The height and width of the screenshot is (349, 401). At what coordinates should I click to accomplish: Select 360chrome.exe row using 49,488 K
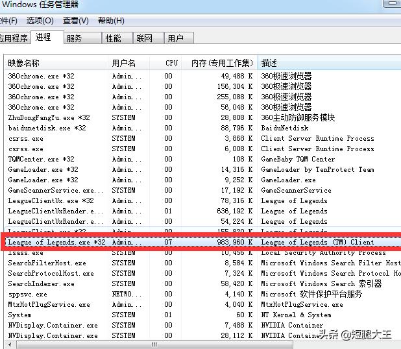203,76
